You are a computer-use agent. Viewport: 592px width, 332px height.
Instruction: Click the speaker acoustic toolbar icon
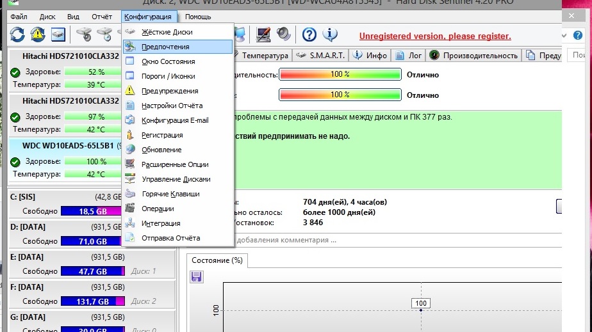(284, 34)
